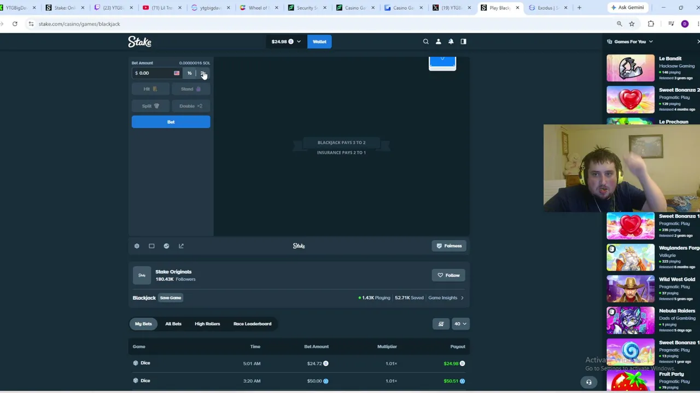Image resolution: width=700 pixels, height=393 pixels.
Task: Open the Stake Originals provider logo
Action: click(x=142, y=275)
